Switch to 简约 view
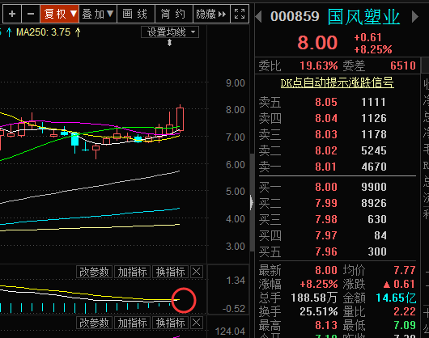Image resolution: width=429 pixels, height=338 pixels. pyautogui.click(x=174, y=14)
